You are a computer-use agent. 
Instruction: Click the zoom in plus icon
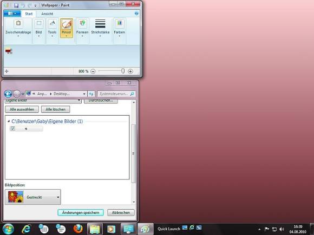tap(130, 71)
